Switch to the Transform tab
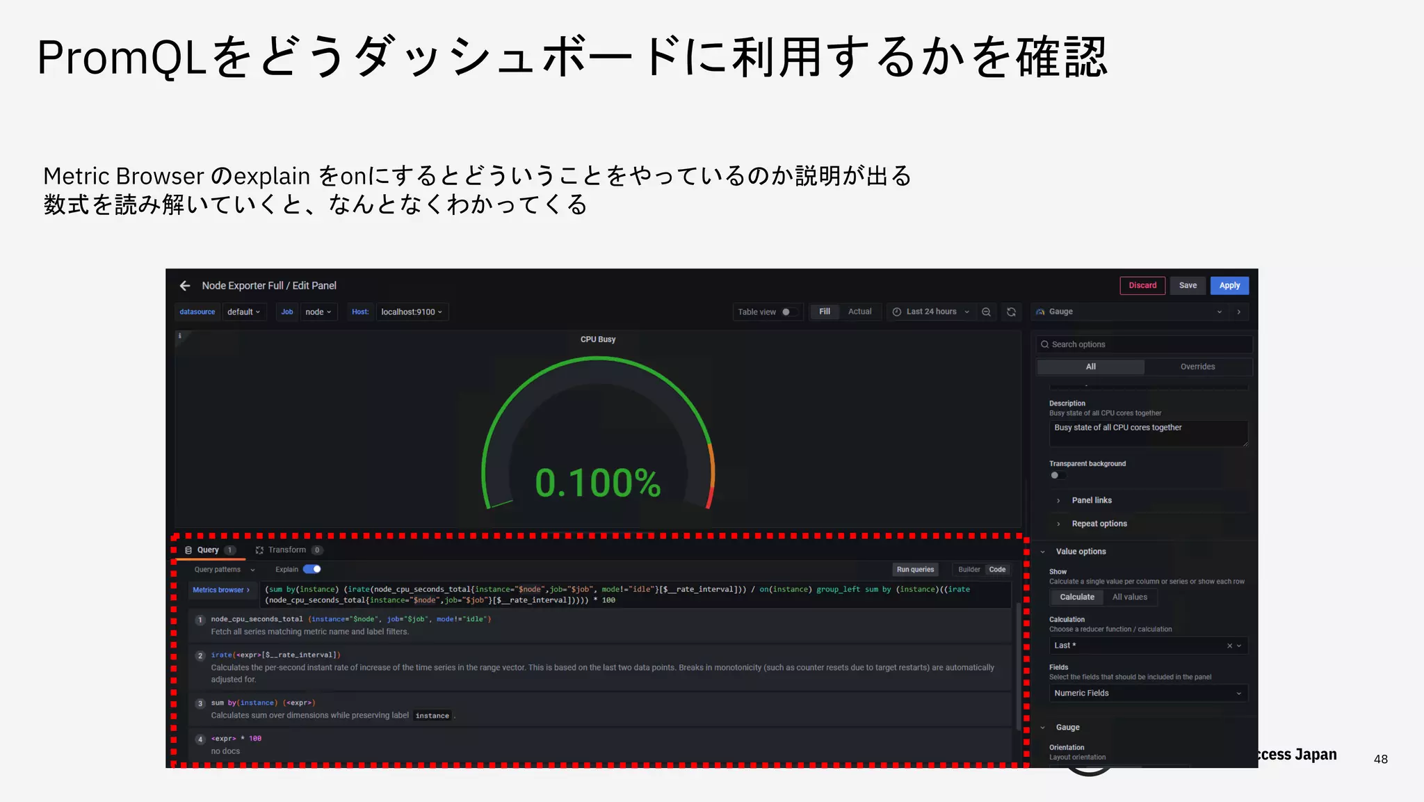Image resolution: width=1424 pixels, height=802 pixels. coord(289,550)
